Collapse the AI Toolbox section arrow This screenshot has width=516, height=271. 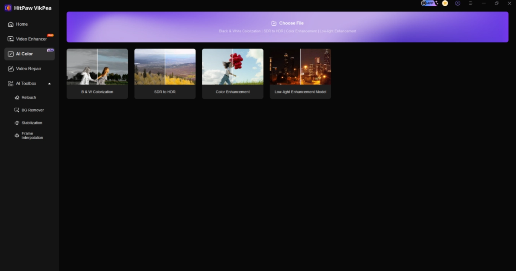(49, 84)
